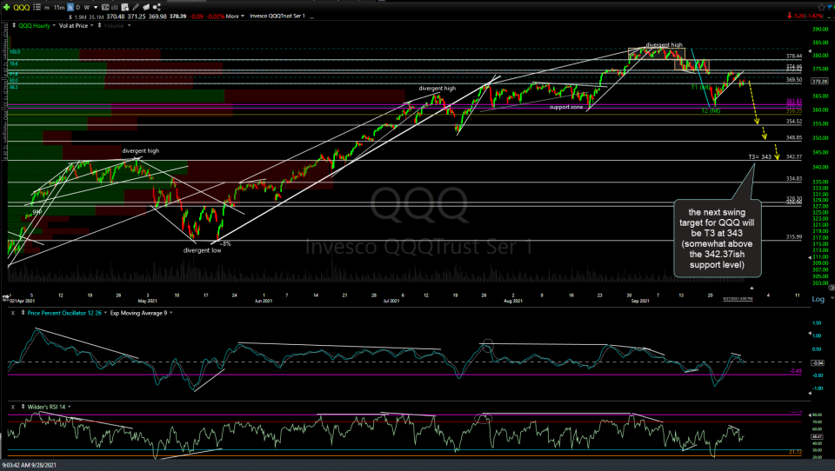Click the 354.52 horizontal level label
The height and width of the screenshot is (471, 835).
point(793,122)
